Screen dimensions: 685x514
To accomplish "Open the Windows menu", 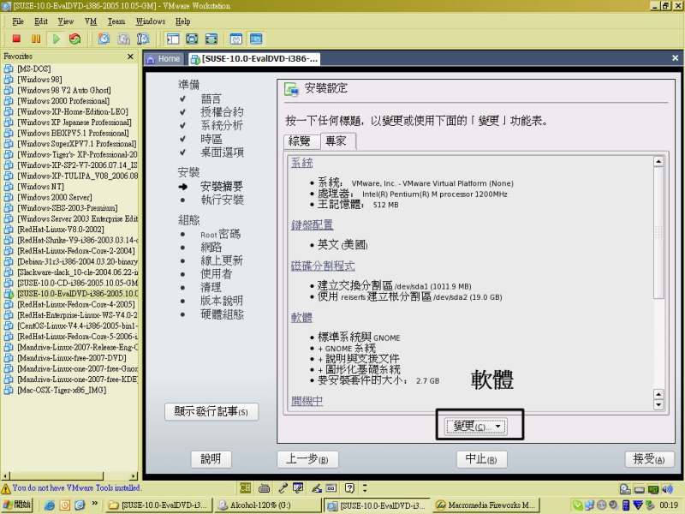I will [151, 21].
